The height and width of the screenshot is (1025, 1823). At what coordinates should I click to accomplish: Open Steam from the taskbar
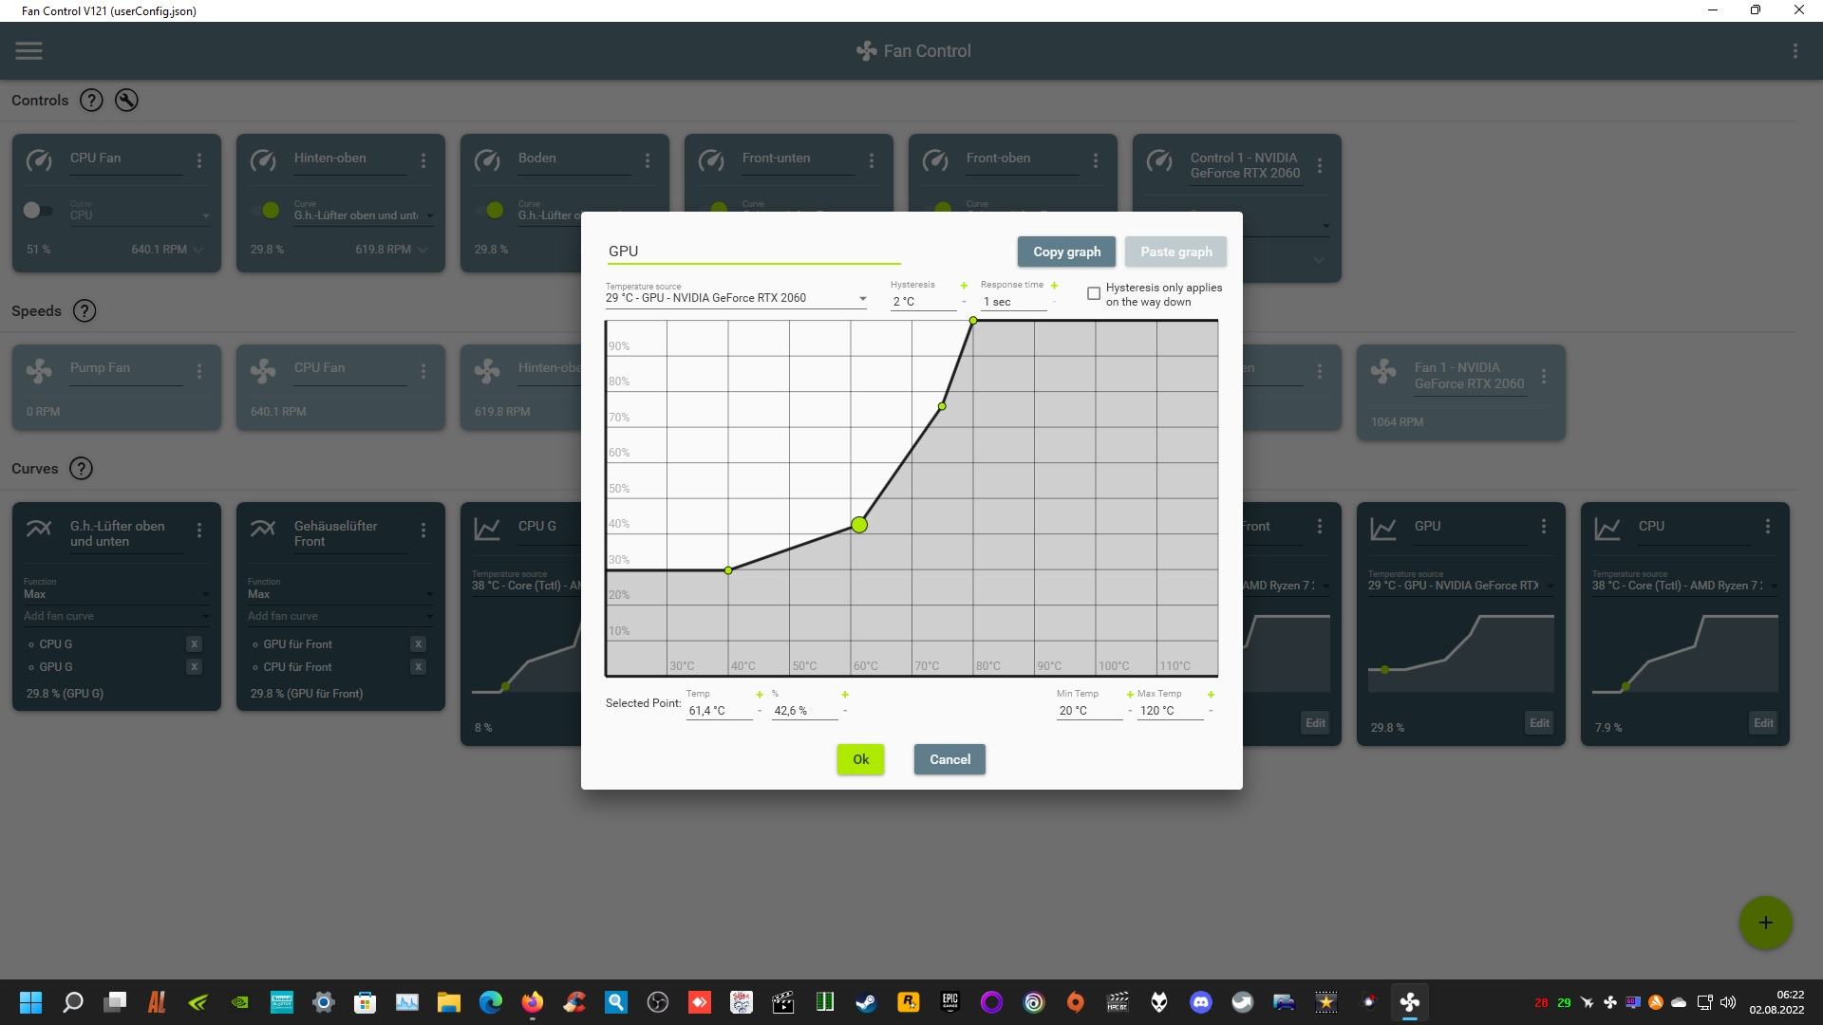coord(866,1002)
